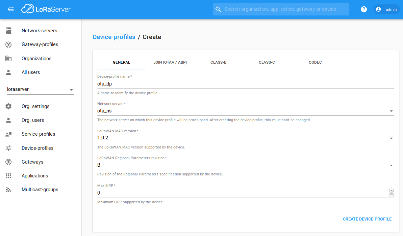The height and width of the screenshot is (236, 403).
Task: Open the JOIN (OTAA / ABP) tab
Action: [x=170, y=62]
